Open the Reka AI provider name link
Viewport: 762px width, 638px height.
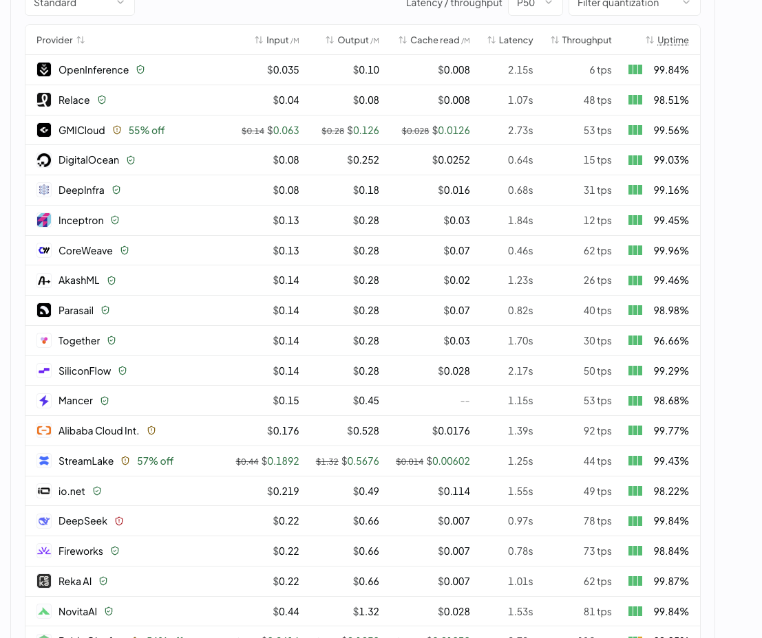[75, 582]
